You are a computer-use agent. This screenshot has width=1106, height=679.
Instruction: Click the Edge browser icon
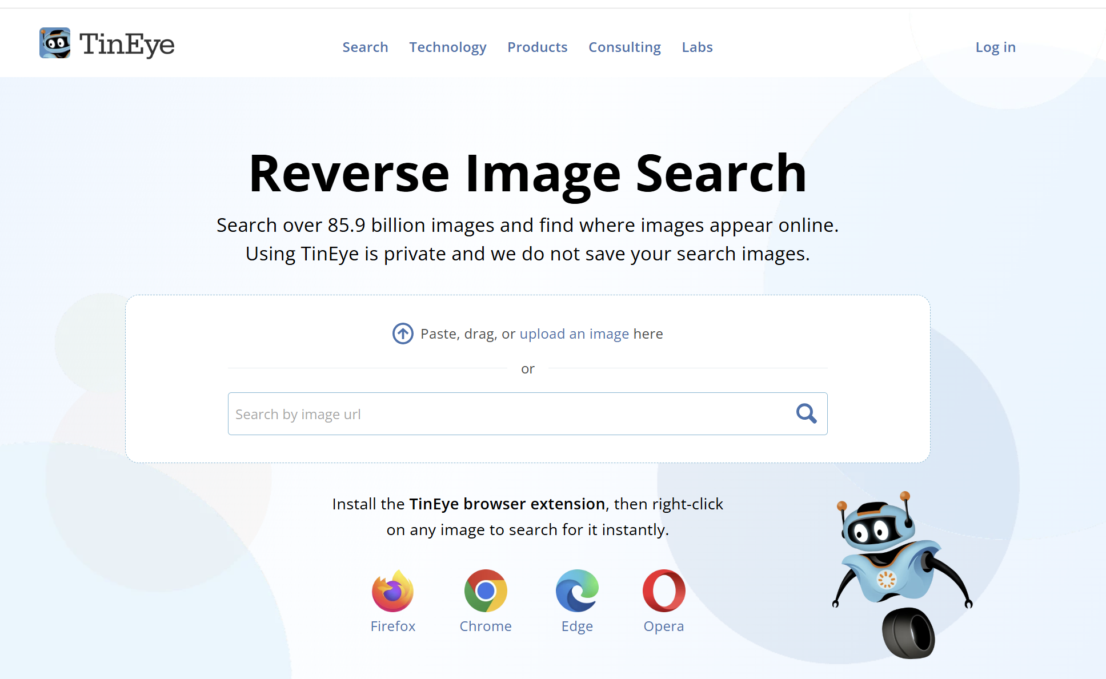click(577, 590)
